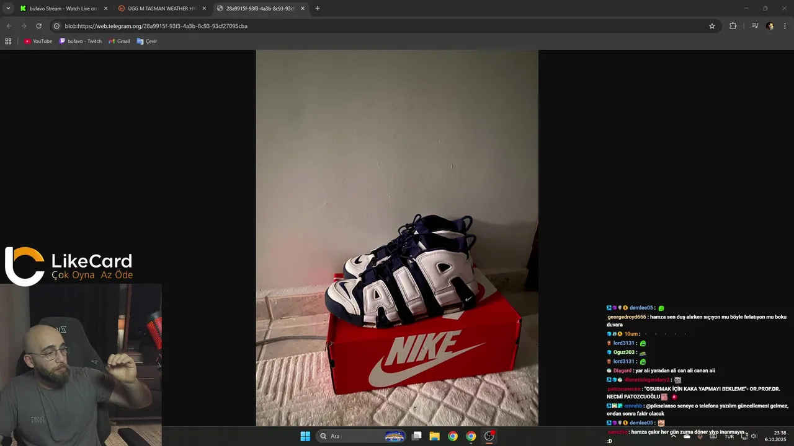Open the YouTube bookmark
Screen dimensions: 794x446
pyautogui.click(x=38, y=42)
